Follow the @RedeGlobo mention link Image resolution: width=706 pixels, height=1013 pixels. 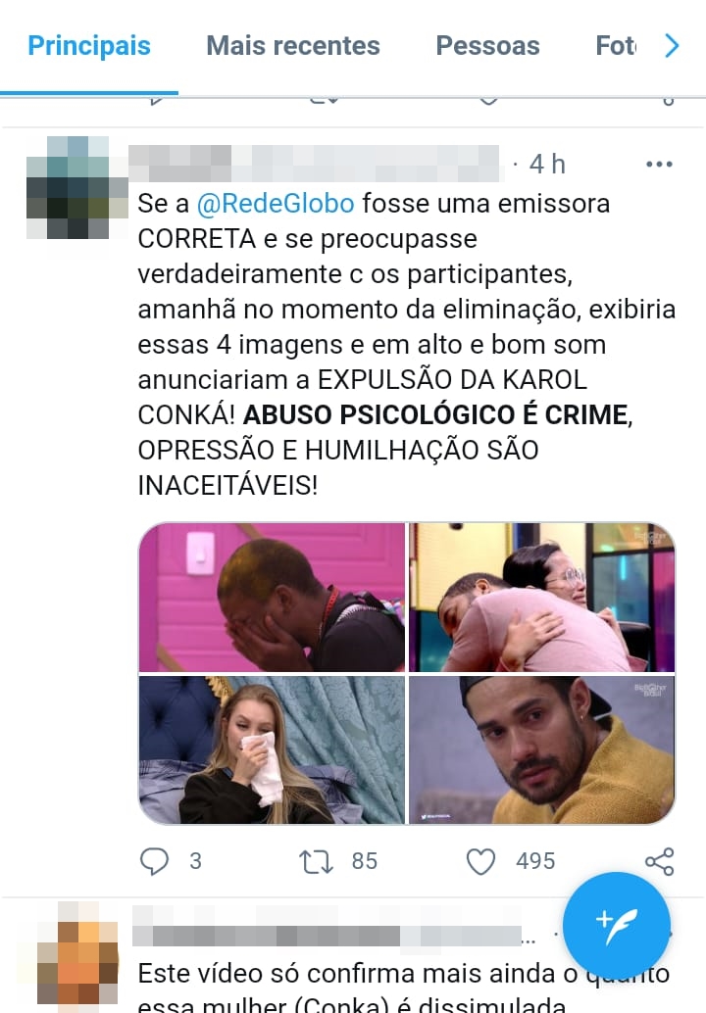(x=276, y=204)
